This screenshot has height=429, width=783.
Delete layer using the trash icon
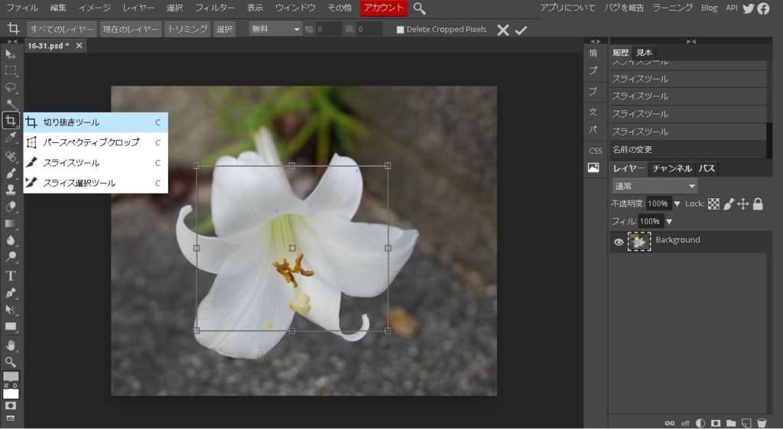point(762,423)
